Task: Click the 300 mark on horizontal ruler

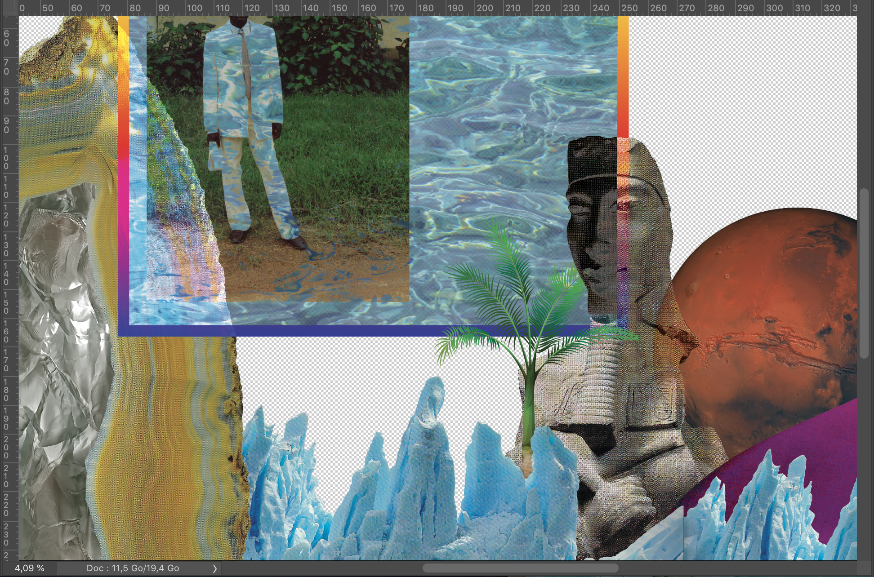Action: pos(774,8)
